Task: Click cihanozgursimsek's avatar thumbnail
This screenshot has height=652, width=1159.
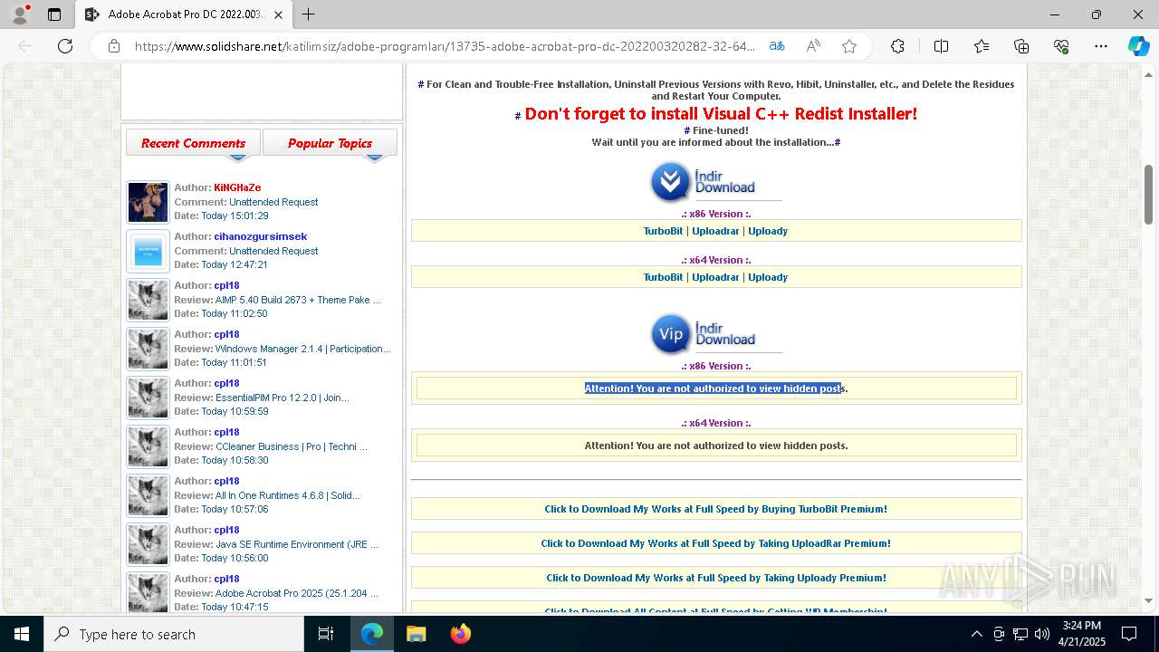Action: click(148, 251)
